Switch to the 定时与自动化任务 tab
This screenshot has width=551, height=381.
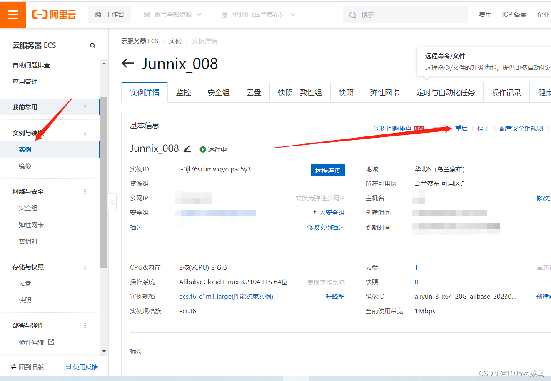tap(446, 92)
